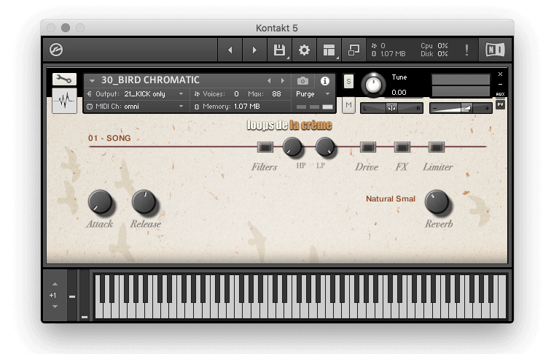Click the Tune value 0.00

tap(399, 93)
